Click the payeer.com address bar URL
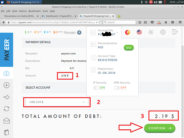This screenshot has width=184, height=138. [53, 22]
